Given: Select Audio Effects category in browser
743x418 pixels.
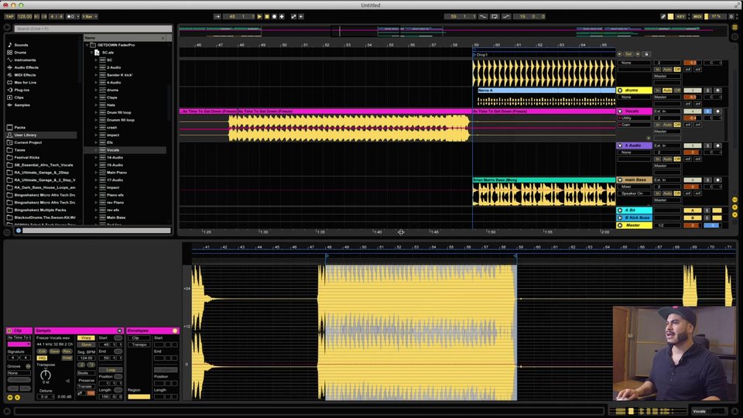Looking at the screenshot, I should pyautogui.click(x=26, y=67).
